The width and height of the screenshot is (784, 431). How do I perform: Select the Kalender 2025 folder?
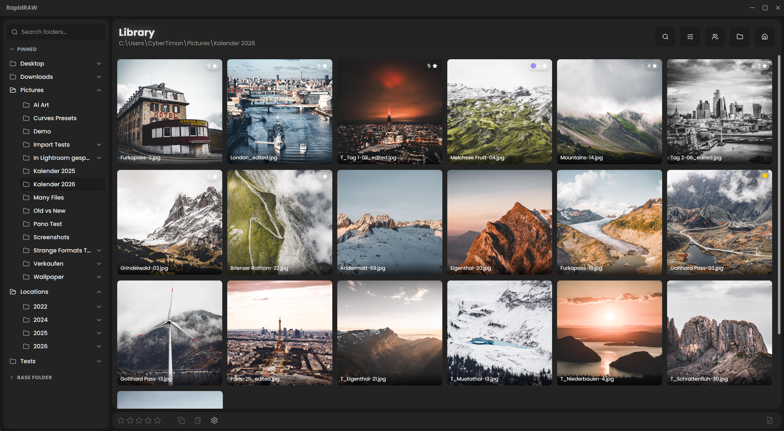(x=54, y=171)
